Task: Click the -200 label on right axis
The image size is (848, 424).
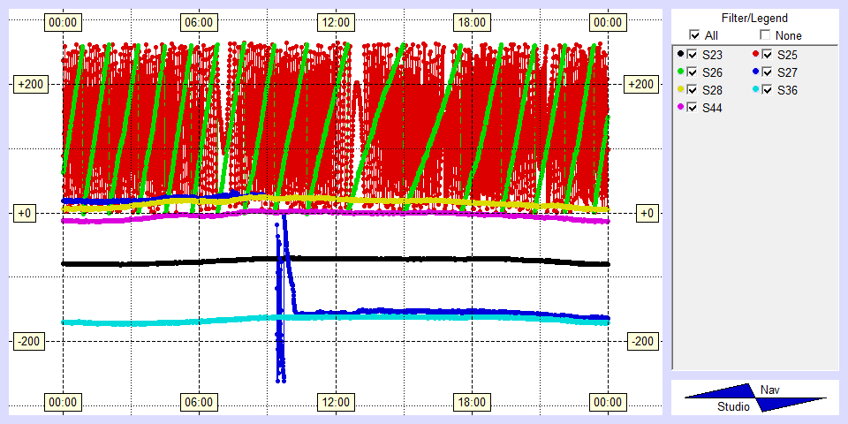Action: [x=641, y=342]
